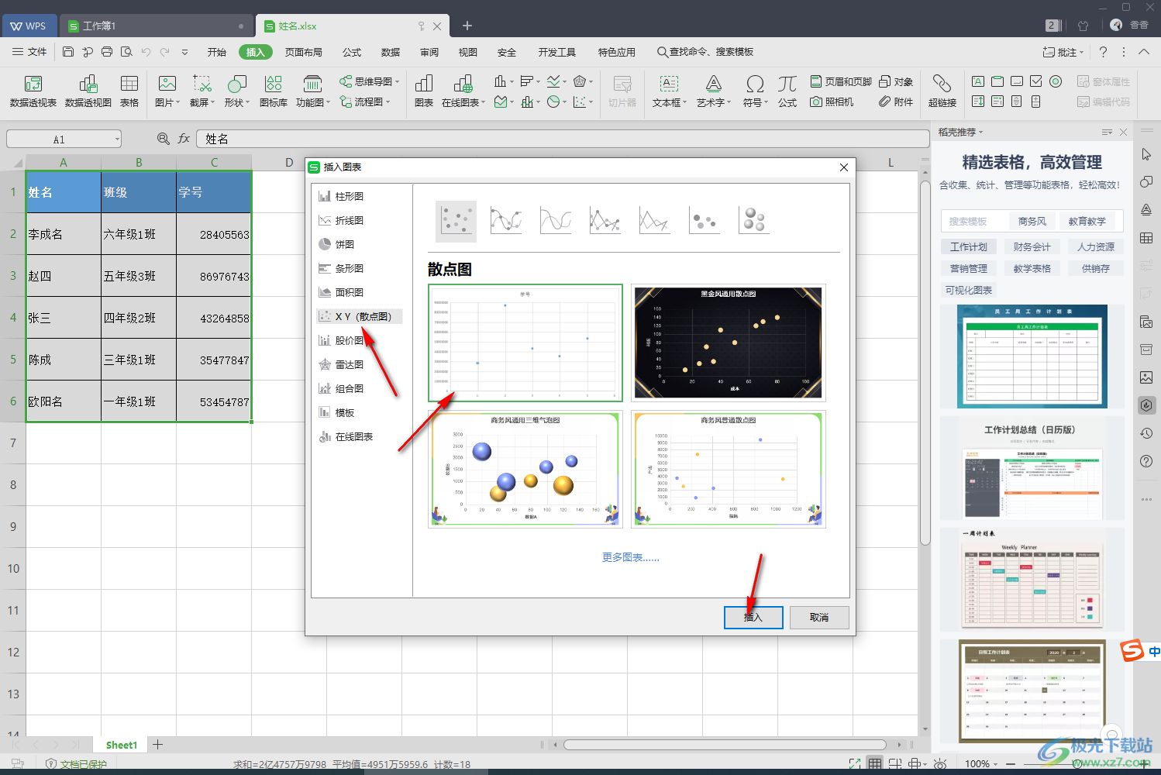Click the print icon in quick toolbar
This screenshot has width=1161, height=775.
click(107, 52)
